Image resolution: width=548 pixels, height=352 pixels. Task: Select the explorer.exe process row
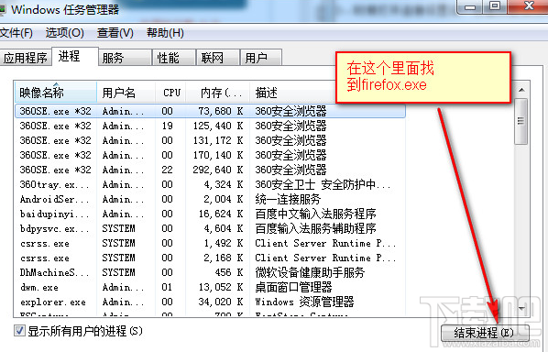click(x=210, y=302)
